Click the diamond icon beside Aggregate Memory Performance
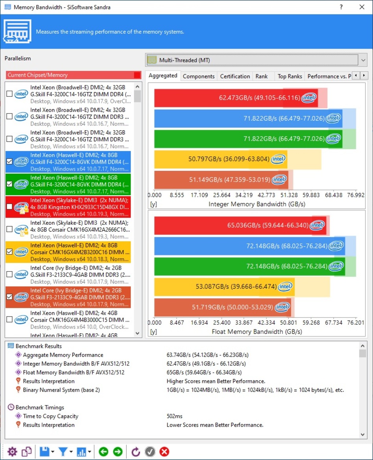This screenshot has width=373, height=460. (18, 355)
